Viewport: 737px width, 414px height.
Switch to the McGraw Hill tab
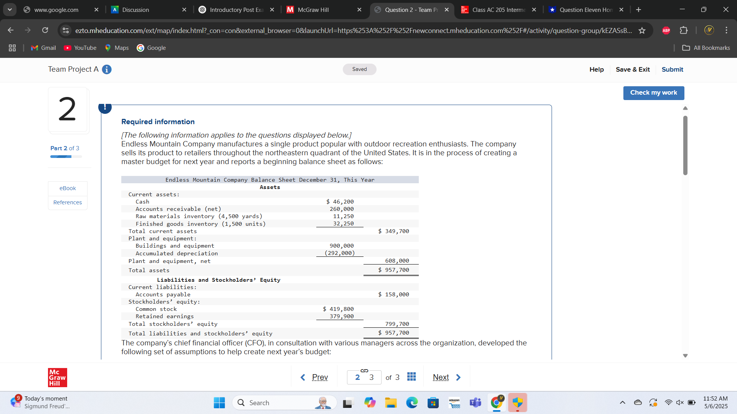pyautogui.click(x=313, y=10)
